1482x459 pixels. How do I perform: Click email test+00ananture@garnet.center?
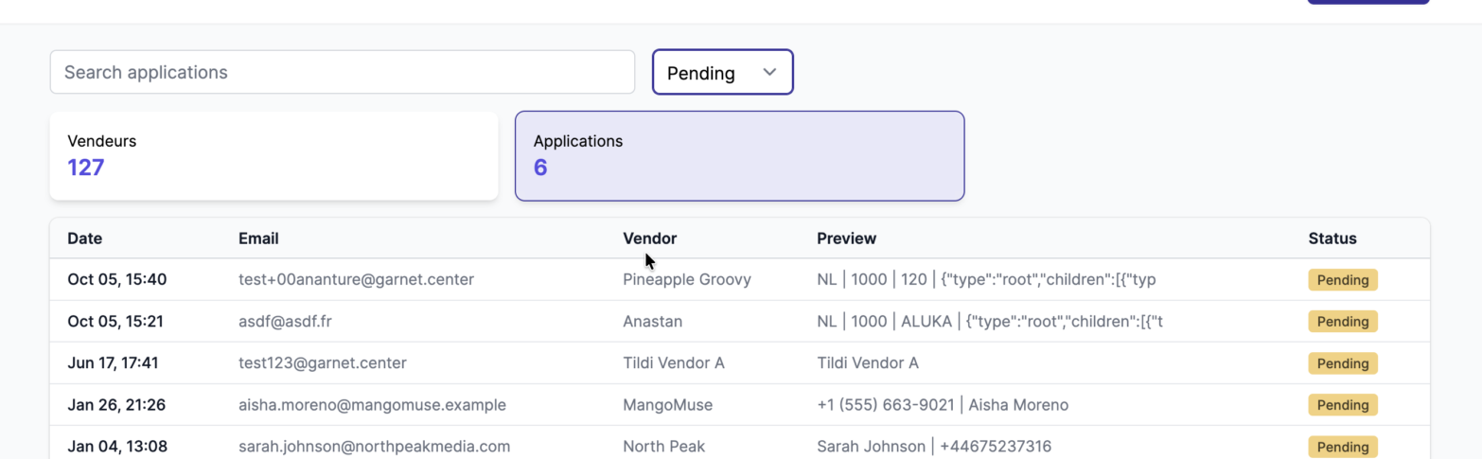click(356, 279)
